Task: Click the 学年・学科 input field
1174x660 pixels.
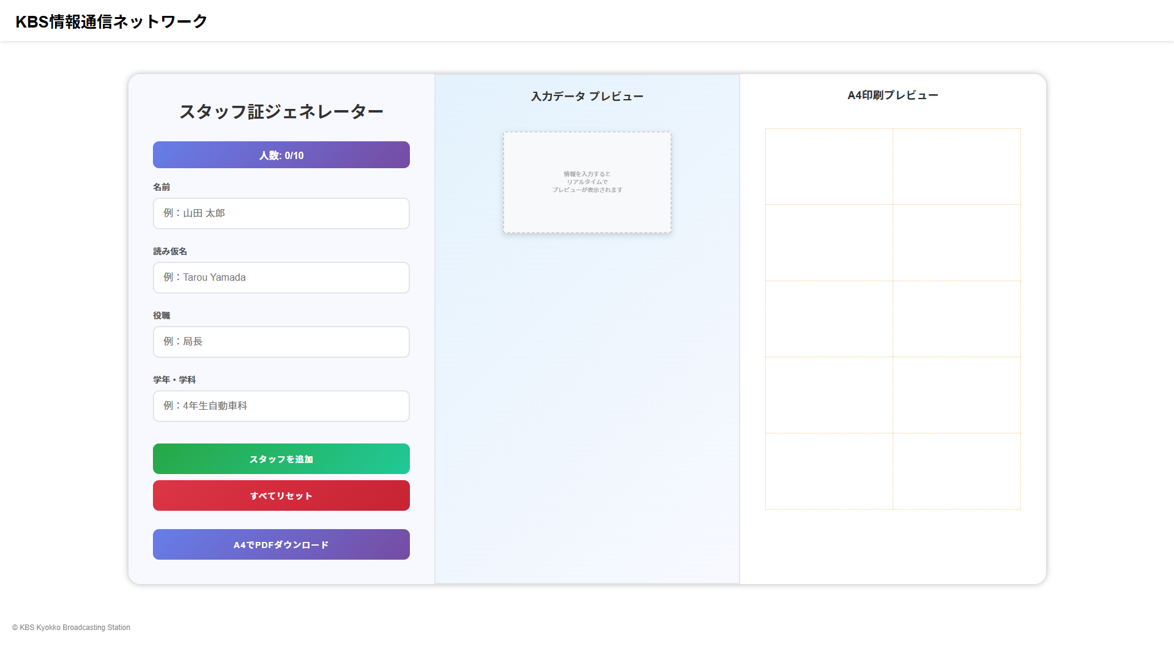Action: pyautogui.click(x=281, y=406)
